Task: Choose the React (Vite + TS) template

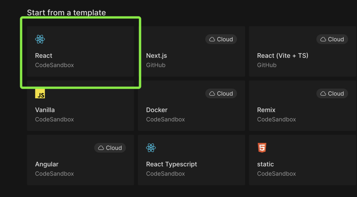Action: 303,51
